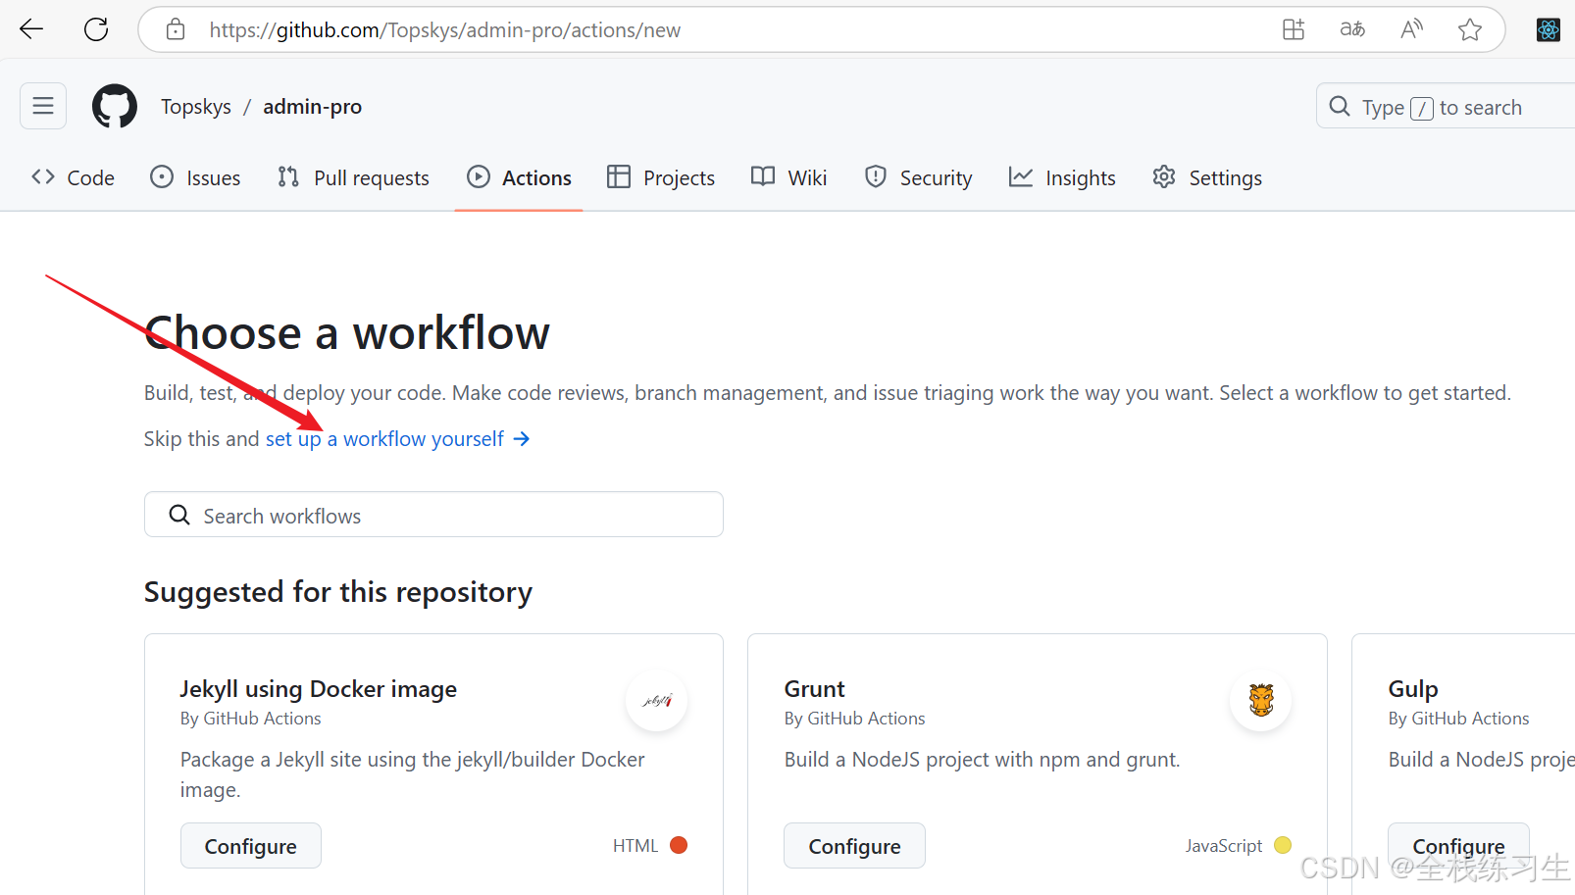1575x895 pixels.
Task: Open the Projects tab
Action: (x=661, y=177)
